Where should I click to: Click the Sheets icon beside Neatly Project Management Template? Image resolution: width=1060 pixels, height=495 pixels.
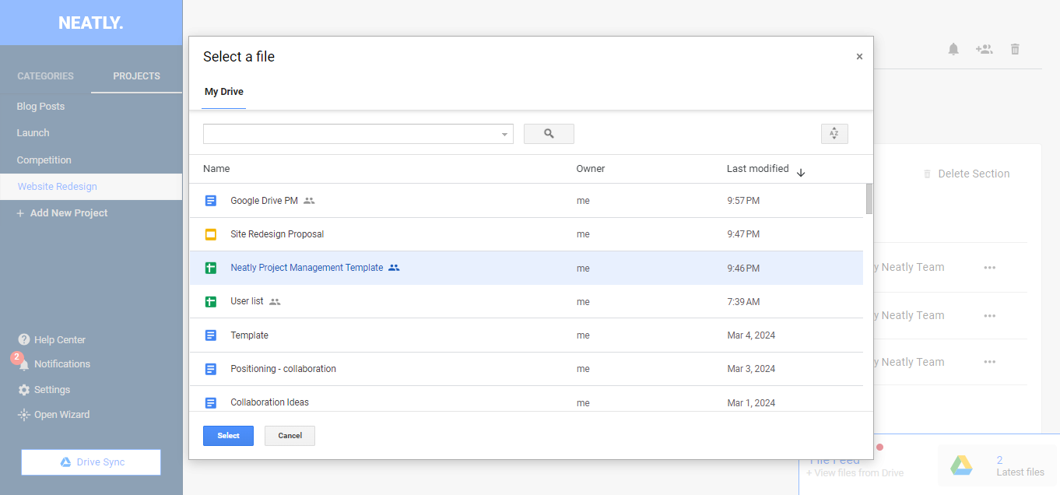210,268
